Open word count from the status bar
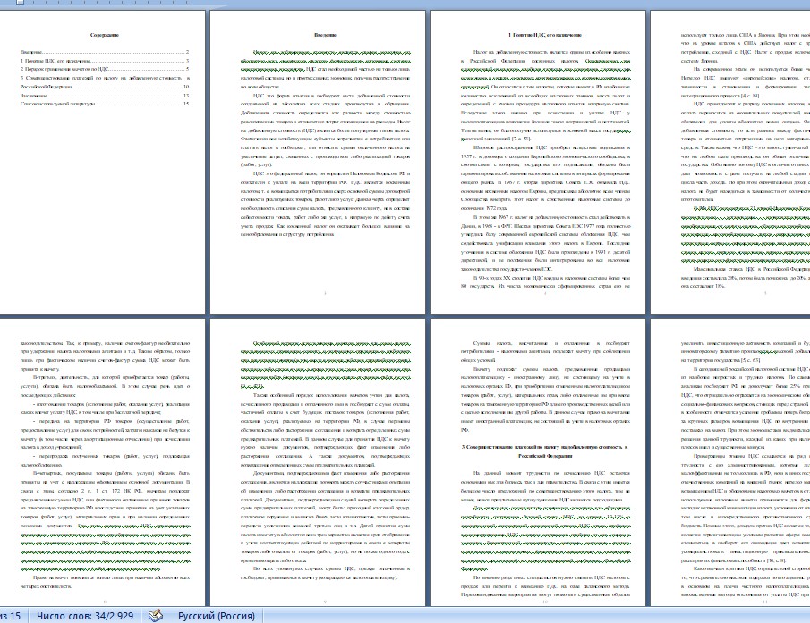Image resolution: width=810 pixels, height=623 pixels. [x=83, y=615]
